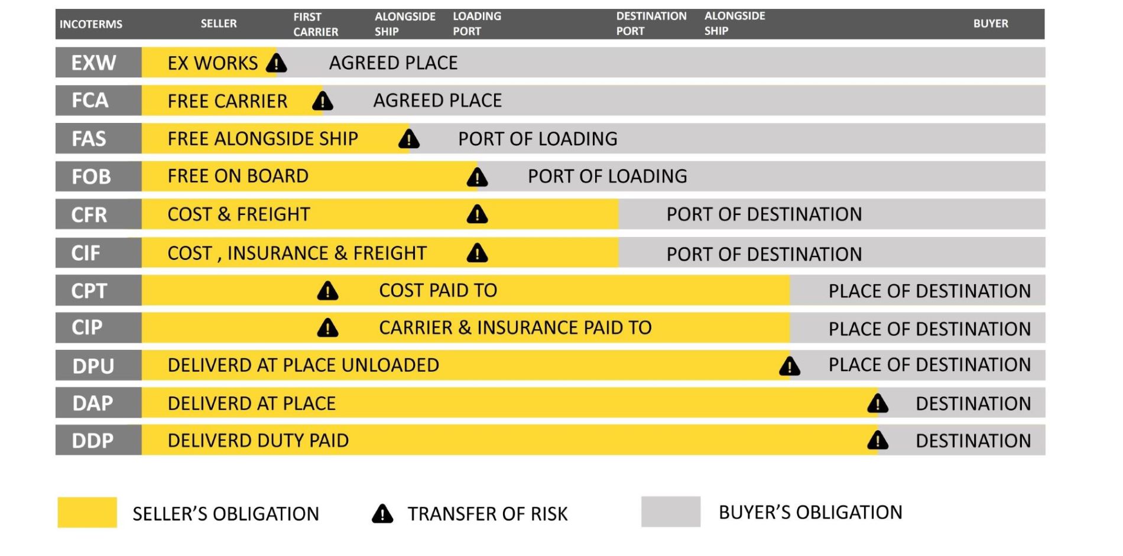Click the warning icon in the DDP row
1123x556 pixels.
click(878, 441)
